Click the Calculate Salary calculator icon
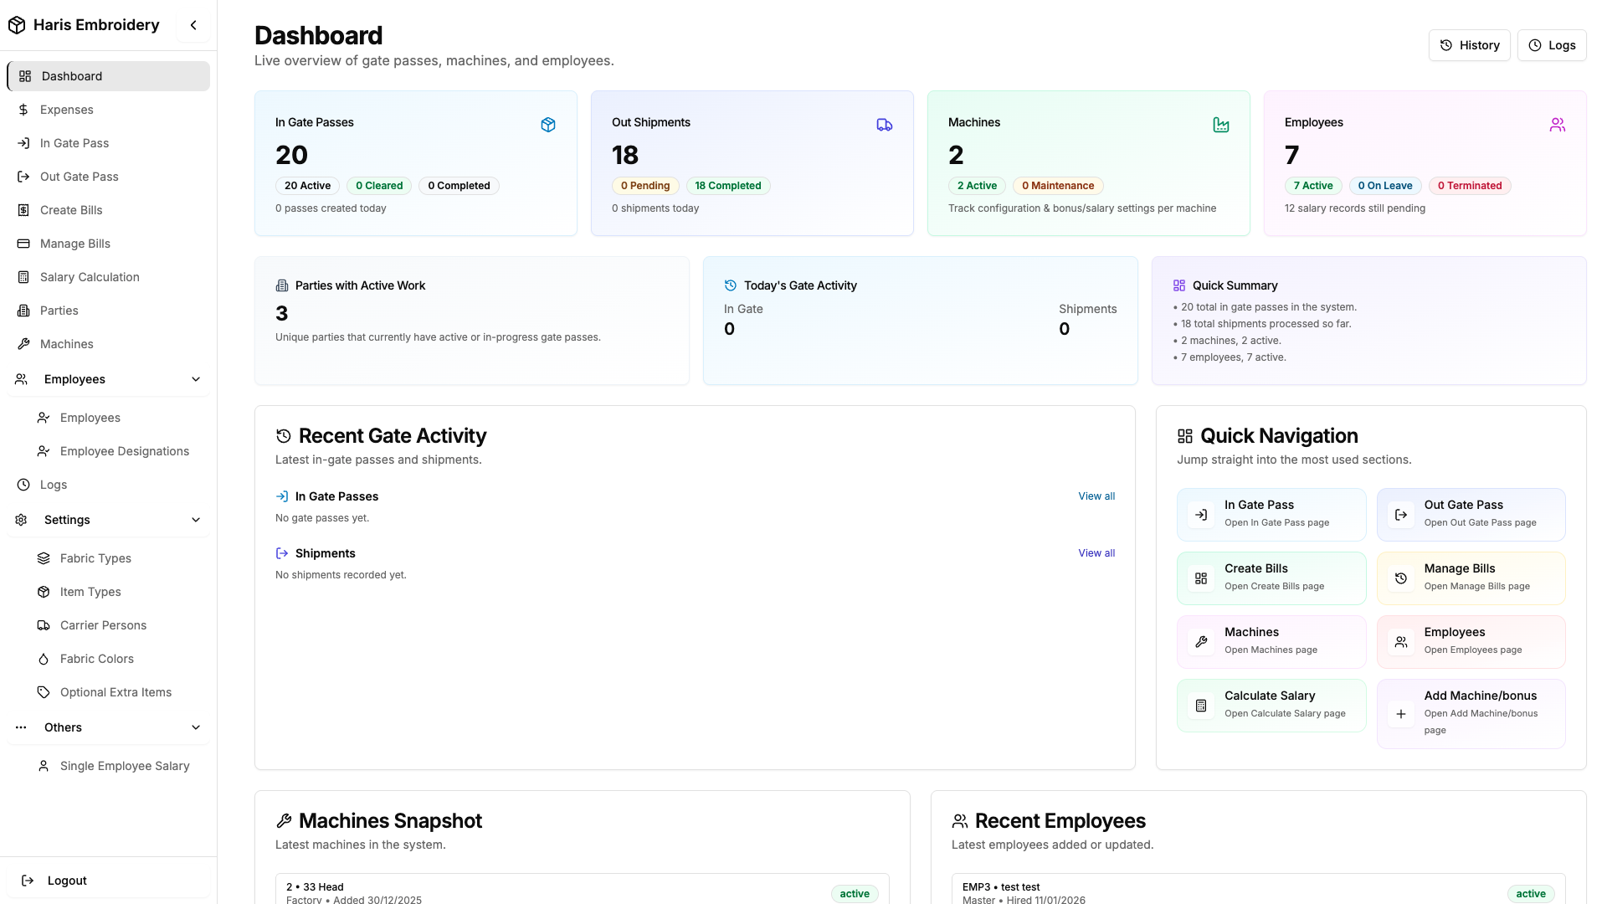Viewport: 1607px width, 904px height. (1201, 706)
